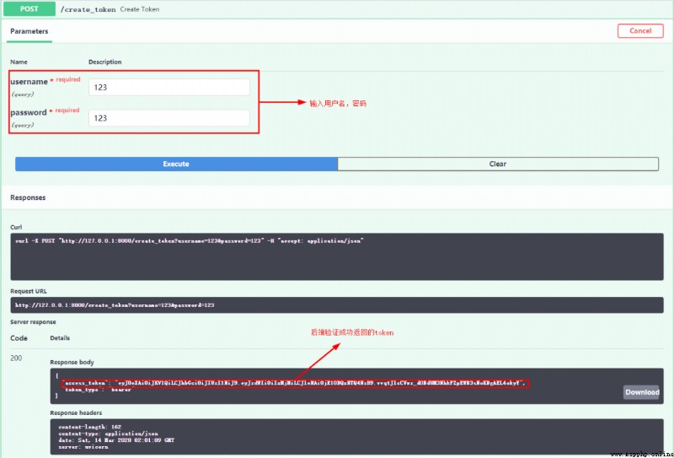This screenshot has height=458, width=674.
Task: Click the server: uvicorn header line
Action: (83, 447)
